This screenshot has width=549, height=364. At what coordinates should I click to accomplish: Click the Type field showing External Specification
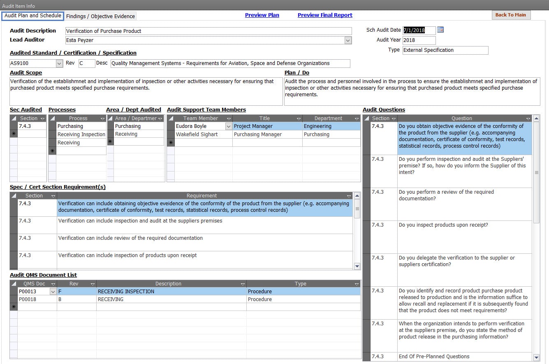click(445, 50)
